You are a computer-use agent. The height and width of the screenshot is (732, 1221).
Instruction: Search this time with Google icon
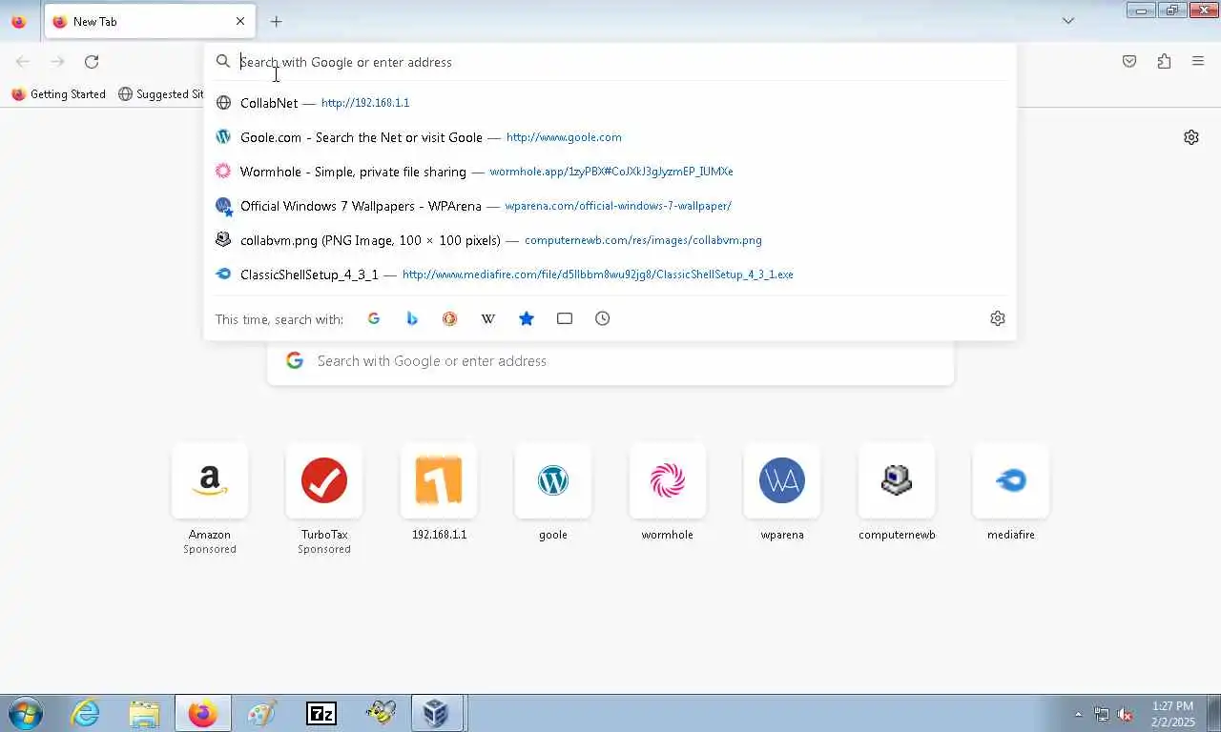[374, 318]
